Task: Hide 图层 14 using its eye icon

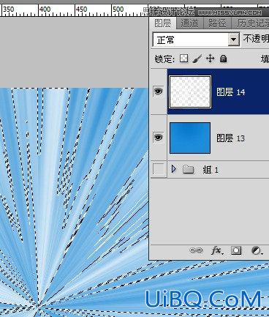Action: pyautogui.click(x=159, y=92)
